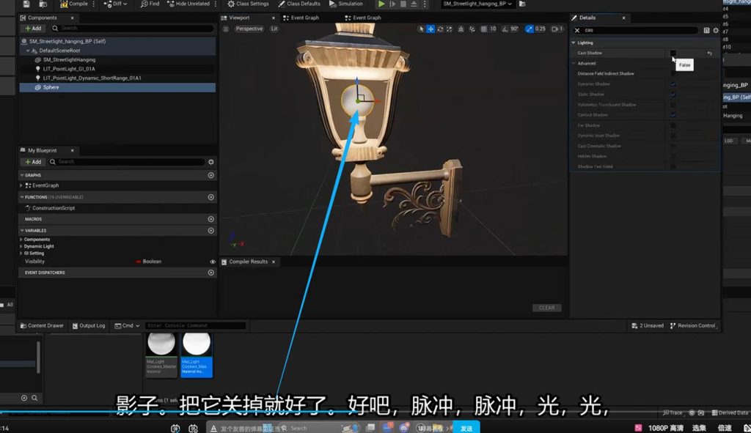Click the Compile blueprint button

74,4
